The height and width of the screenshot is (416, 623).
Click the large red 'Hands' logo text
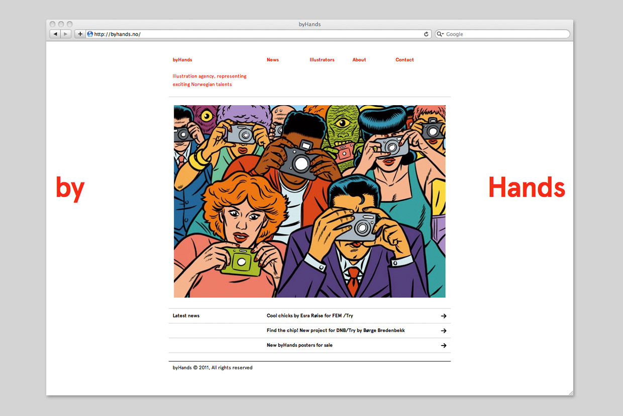click(527, 187)
